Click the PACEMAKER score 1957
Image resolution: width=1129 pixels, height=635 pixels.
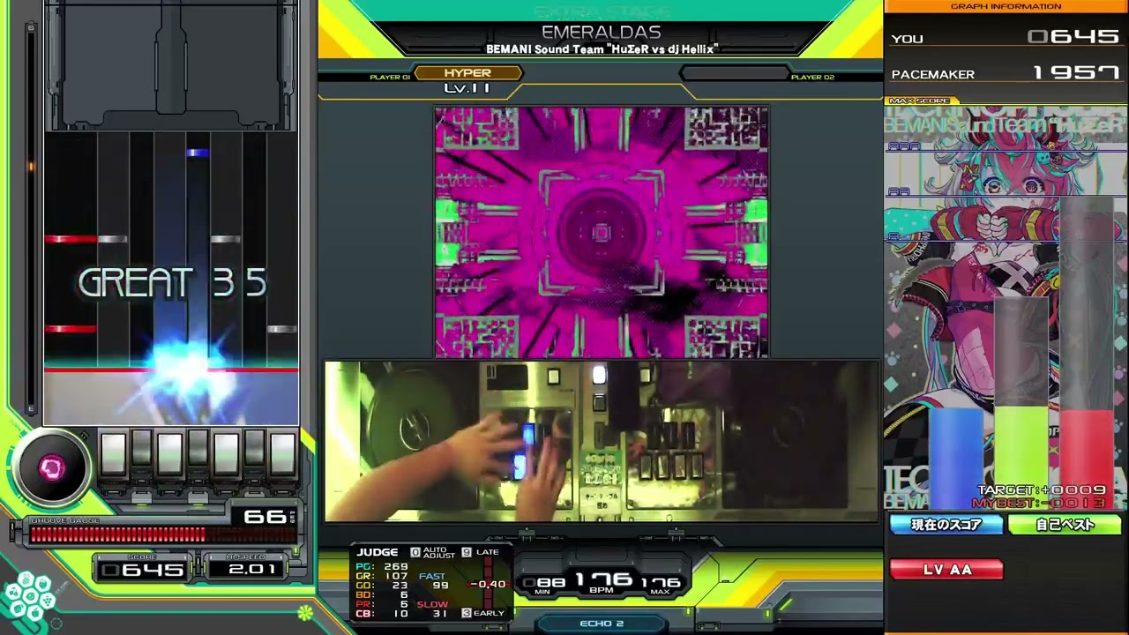click(1075, 73)
